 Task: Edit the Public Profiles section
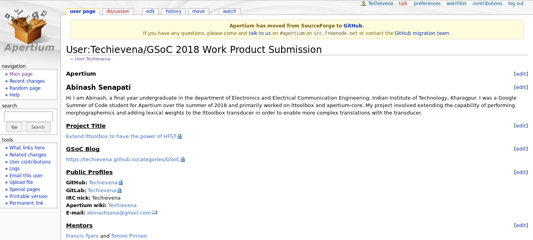(x=521, y=172)
